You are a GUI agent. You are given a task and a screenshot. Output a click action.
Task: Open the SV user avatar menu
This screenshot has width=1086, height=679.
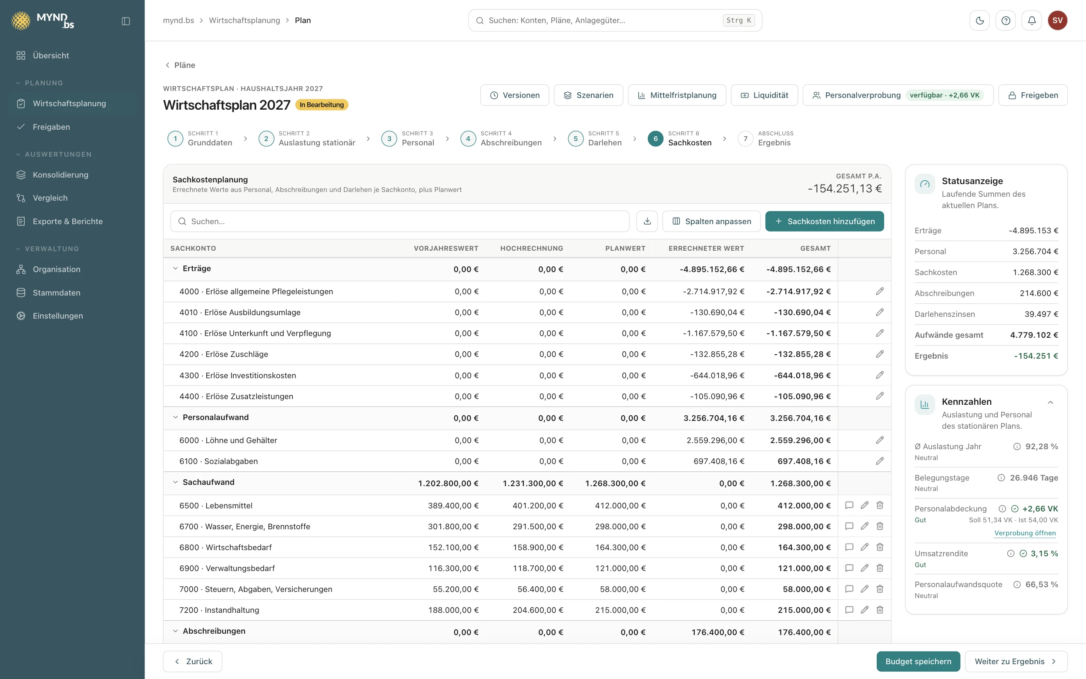click(x=1058, y=20)
